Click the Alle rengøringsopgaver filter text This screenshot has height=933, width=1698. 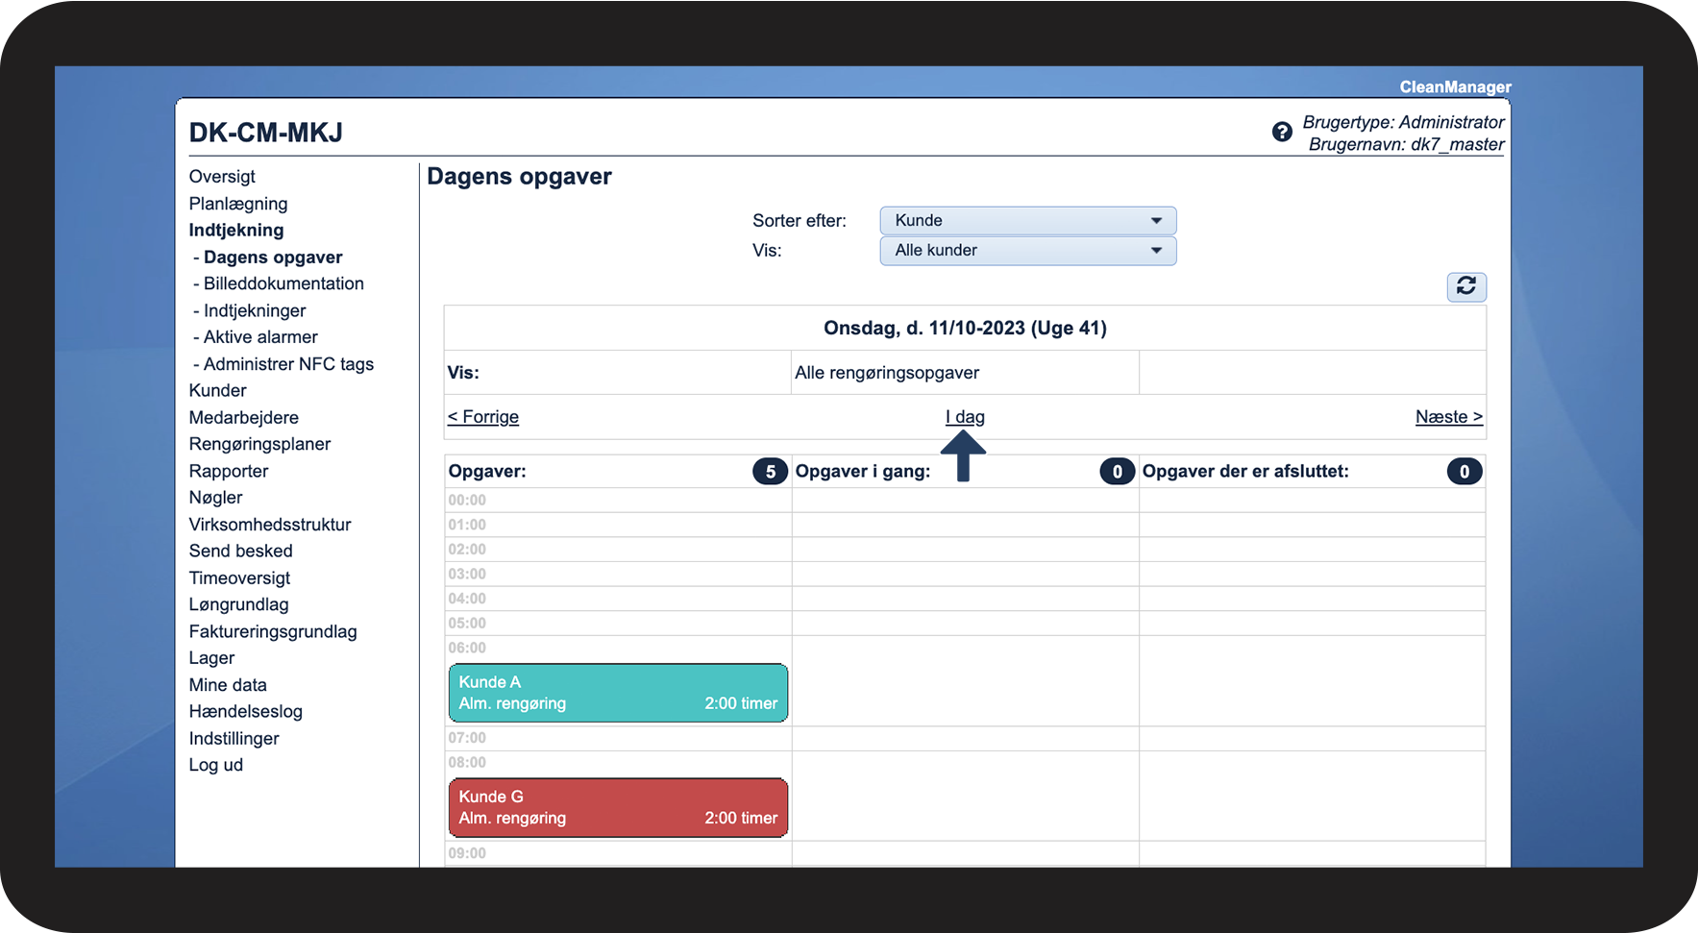[x=887, y=373]
